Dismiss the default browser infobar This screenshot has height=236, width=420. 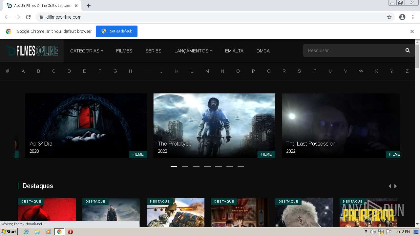point(412,31)
